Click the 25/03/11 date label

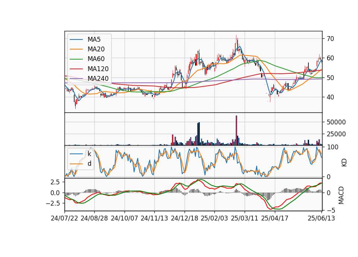pos(245,218)
